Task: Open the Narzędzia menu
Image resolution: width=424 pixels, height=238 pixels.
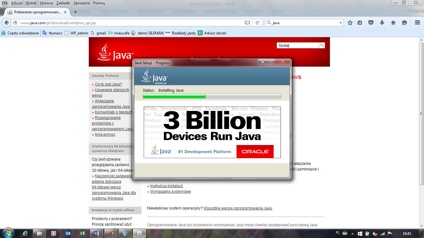Action: [x=82, y=3]
